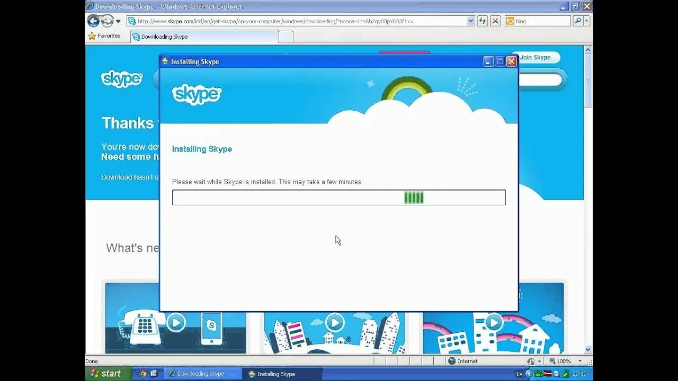Click the Forward button in Internet Explorer
The image size is (678, 381).
(107, 21)
